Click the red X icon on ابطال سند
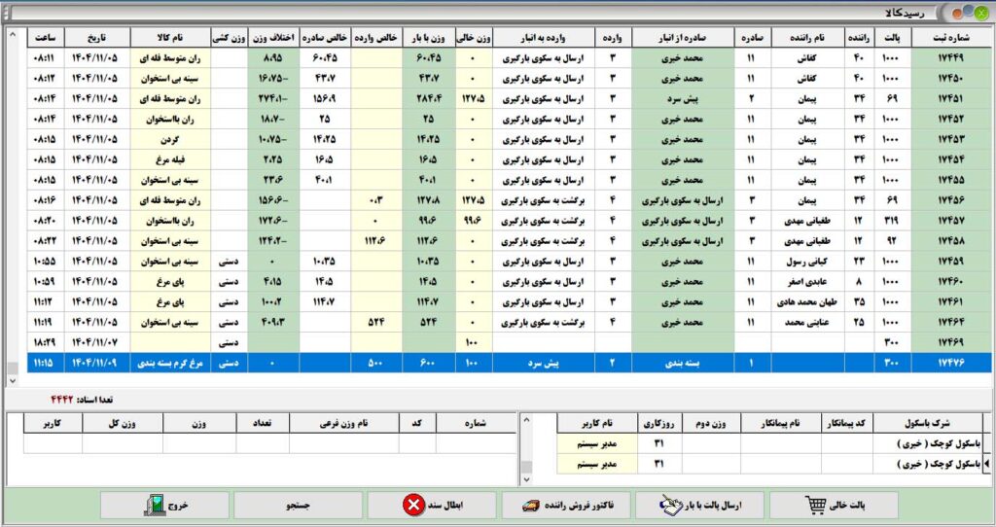The image size is (996, 527). tap(412, 506)
